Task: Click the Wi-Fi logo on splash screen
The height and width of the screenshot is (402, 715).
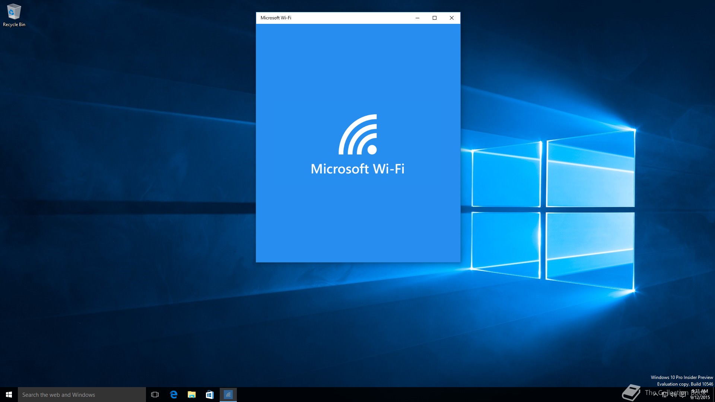Action: (x=358, y=134)
